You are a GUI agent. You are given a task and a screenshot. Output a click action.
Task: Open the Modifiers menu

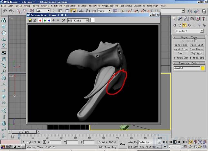(x=56, y=6)
